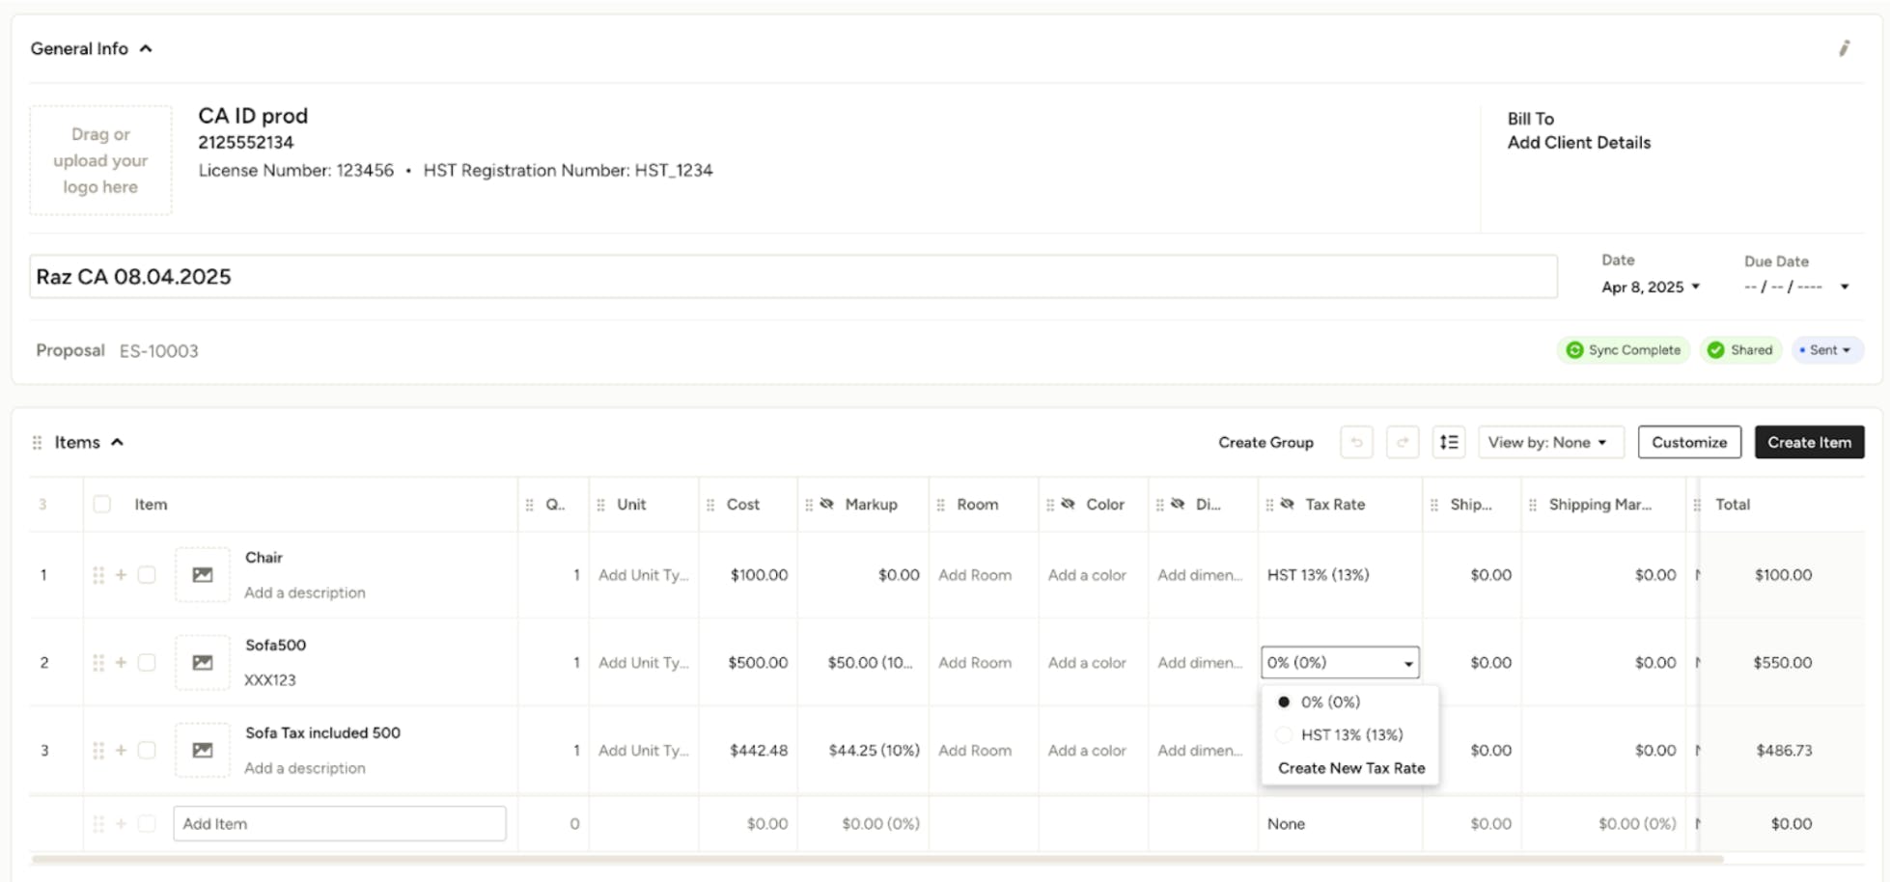This screenshot has width=1890, height=882.
Task: Click the image placeholder icon for Sofa500
Action: 202,663
